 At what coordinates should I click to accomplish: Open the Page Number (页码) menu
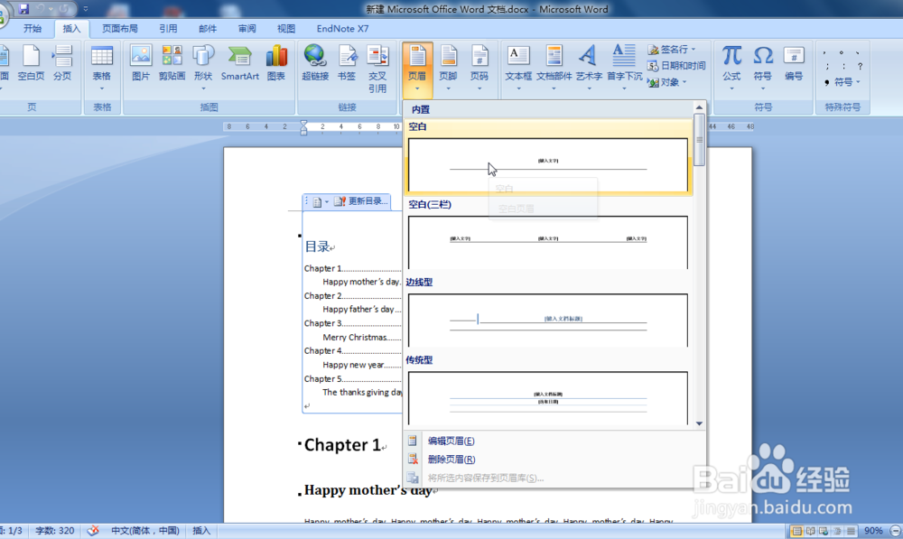(479, 68)
